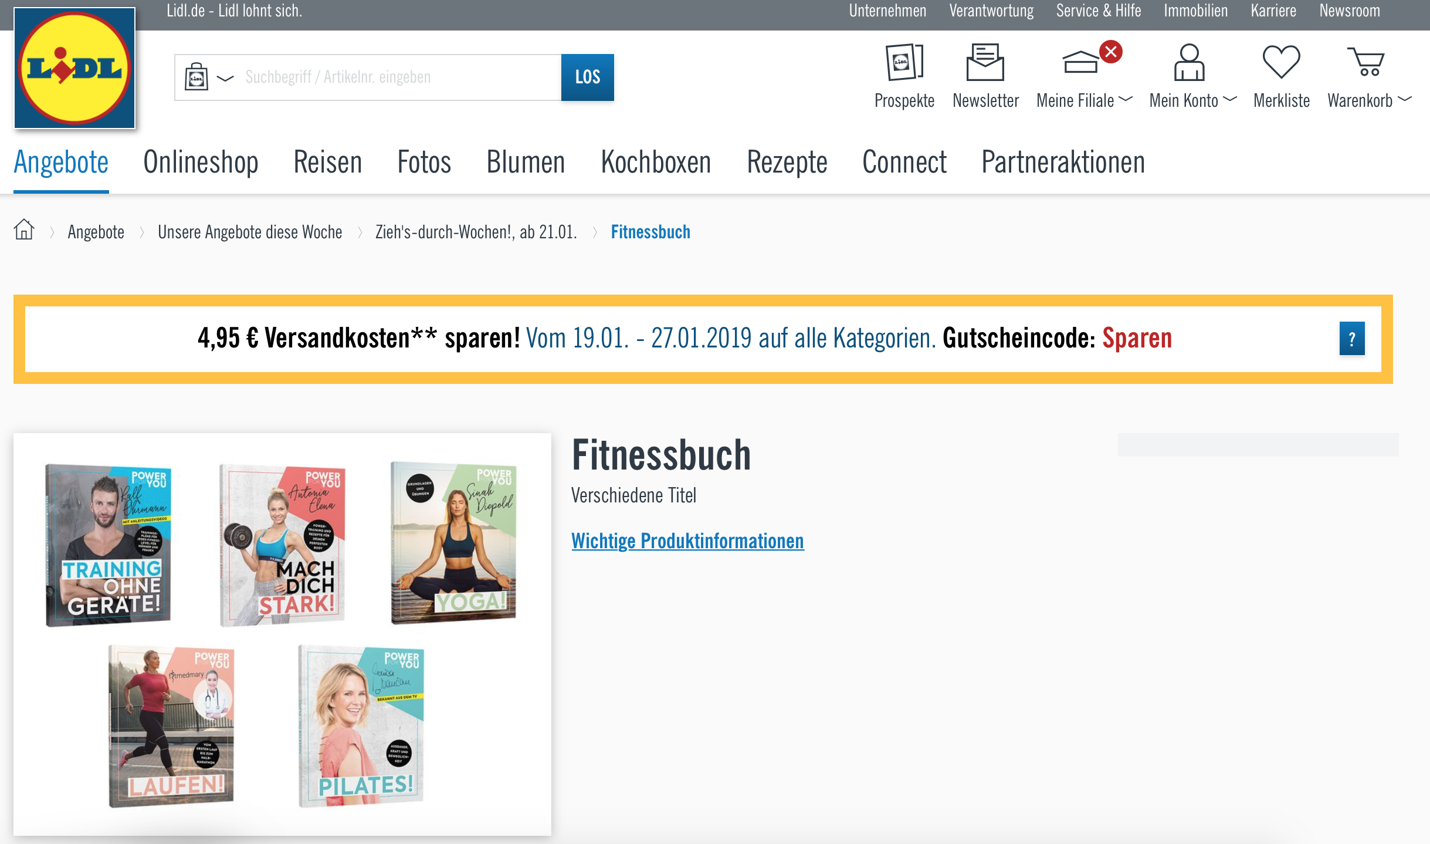Click the Lidl logo
The height and width of the screenshot is (844, 1430).
point(74,68)
